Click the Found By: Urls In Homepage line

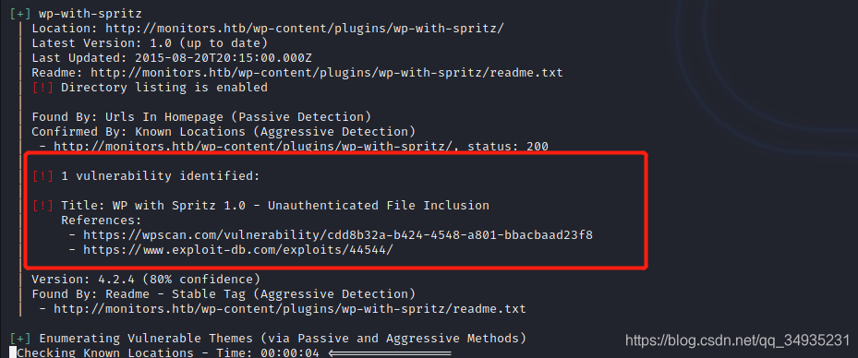201,116
